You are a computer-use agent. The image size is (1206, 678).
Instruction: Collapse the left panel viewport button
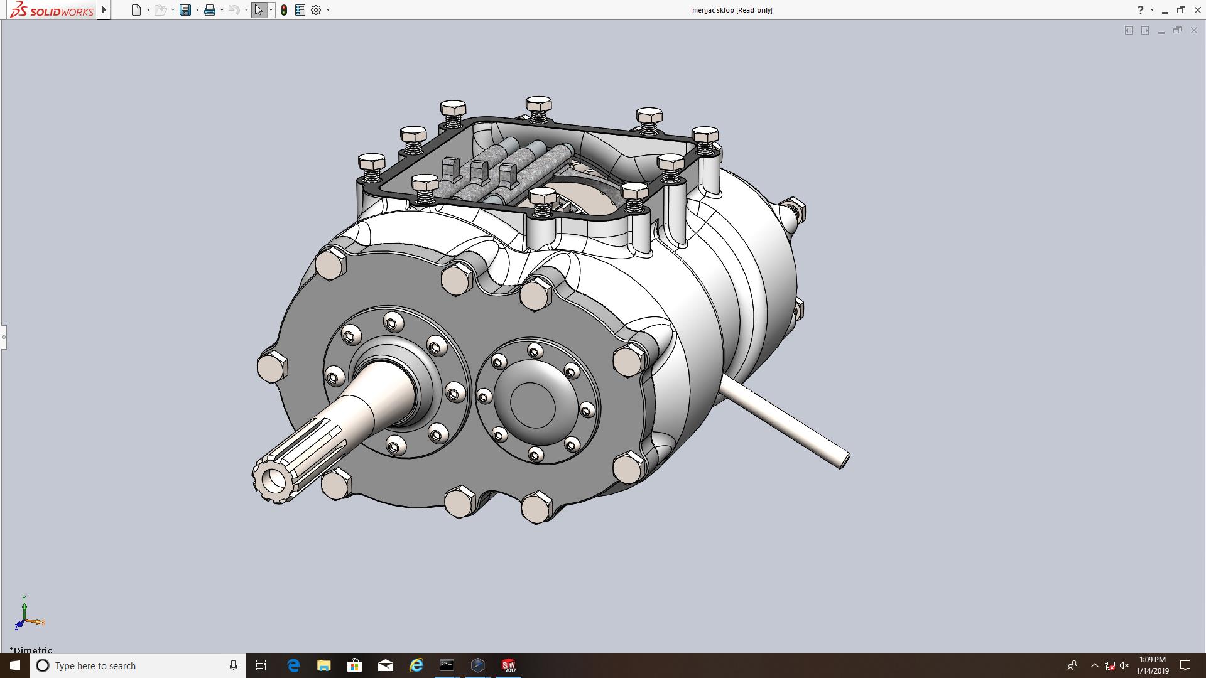(x=1129, y=30)
